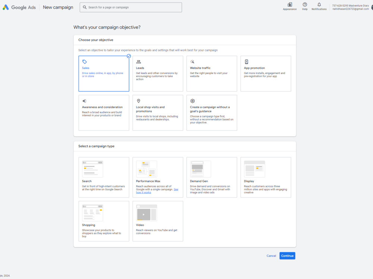
Task: Choose the Website traffic objective title
Action: 200,68
